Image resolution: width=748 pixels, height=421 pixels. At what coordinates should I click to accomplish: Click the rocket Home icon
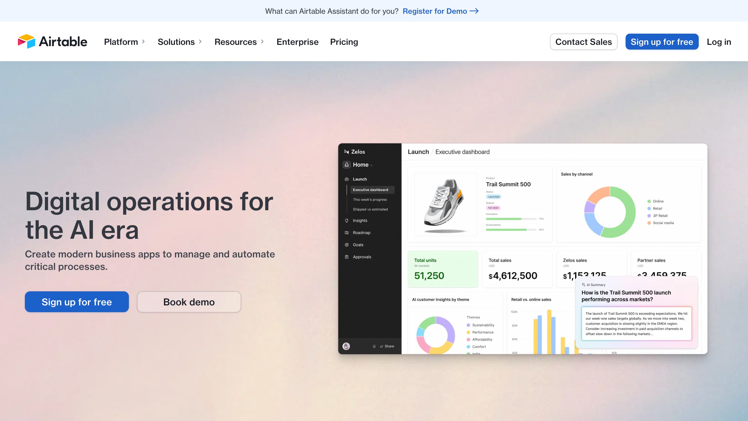point(347,165)
